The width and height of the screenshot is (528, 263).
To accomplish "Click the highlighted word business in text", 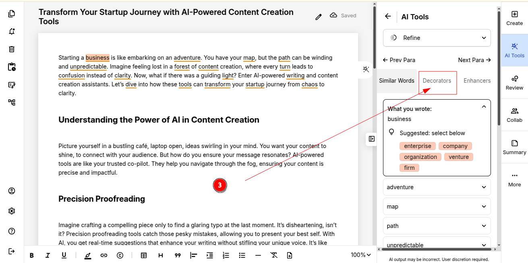I will pos(97,58).
